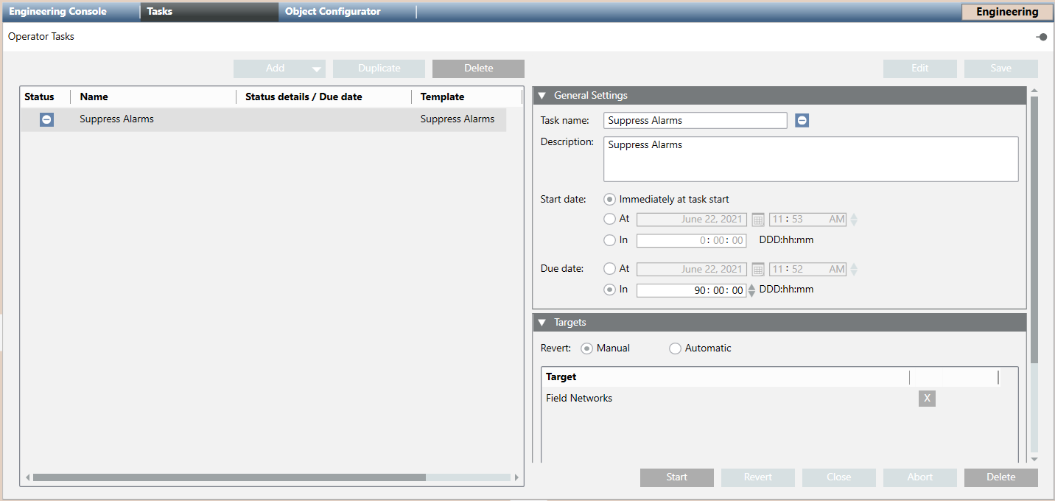Click the task list horizontal scrollbar

pos(229,477)
